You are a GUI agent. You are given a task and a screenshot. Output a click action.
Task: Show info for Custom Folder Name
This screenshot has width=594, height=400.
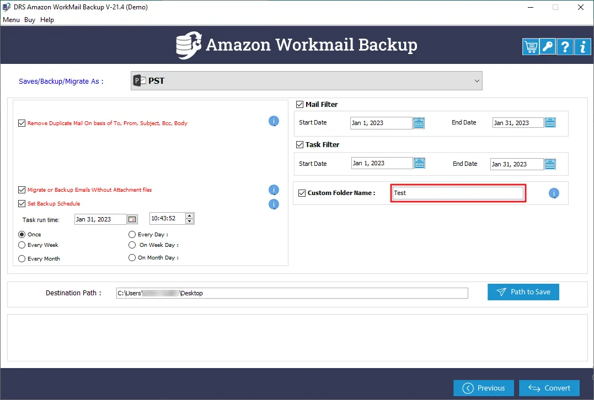554,193
